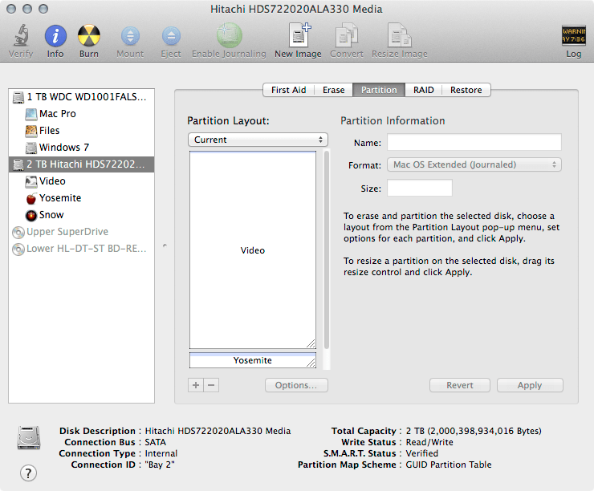The height and width of the screenshot is (491, 594).
Task: Select the Snow volume in sidebar
Action: tap(81, 215)
